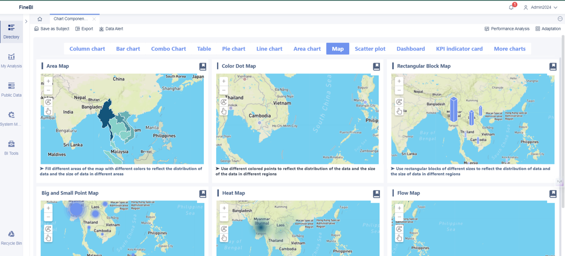Zoom out on the Rectangular Block Map
565x256 pixels.
pyautogui.click(x=399, y=90)
